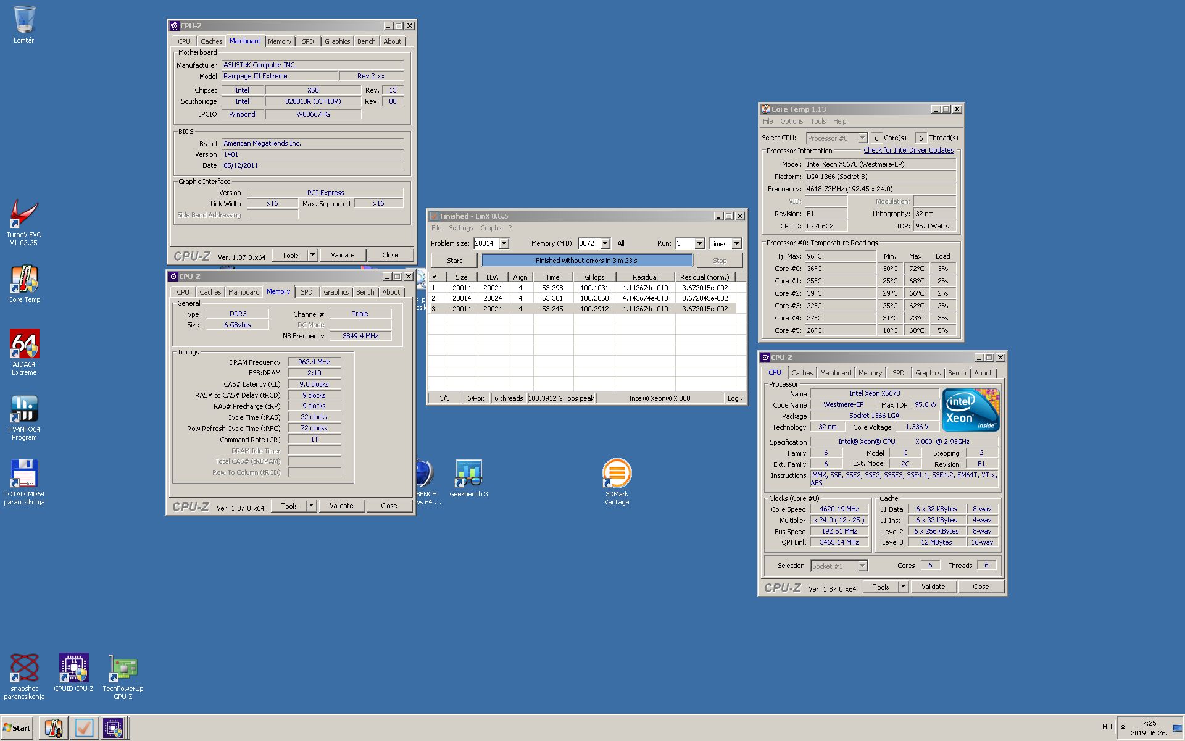
Task: Expand Select CPU dropdown in Core Temp
Action: pyautogui.click(x=862, y=138)
